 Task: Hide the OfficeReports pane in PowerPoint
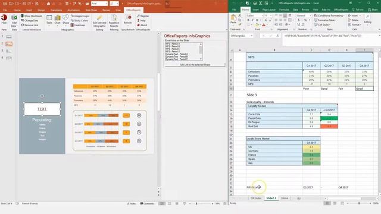[4, 20]
